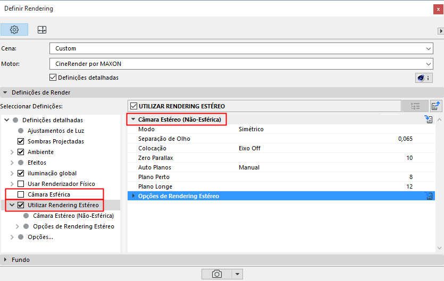Switch to the size settings tab icon
Image resolution: width=444 pixels, height=281 pixels.
42,29
